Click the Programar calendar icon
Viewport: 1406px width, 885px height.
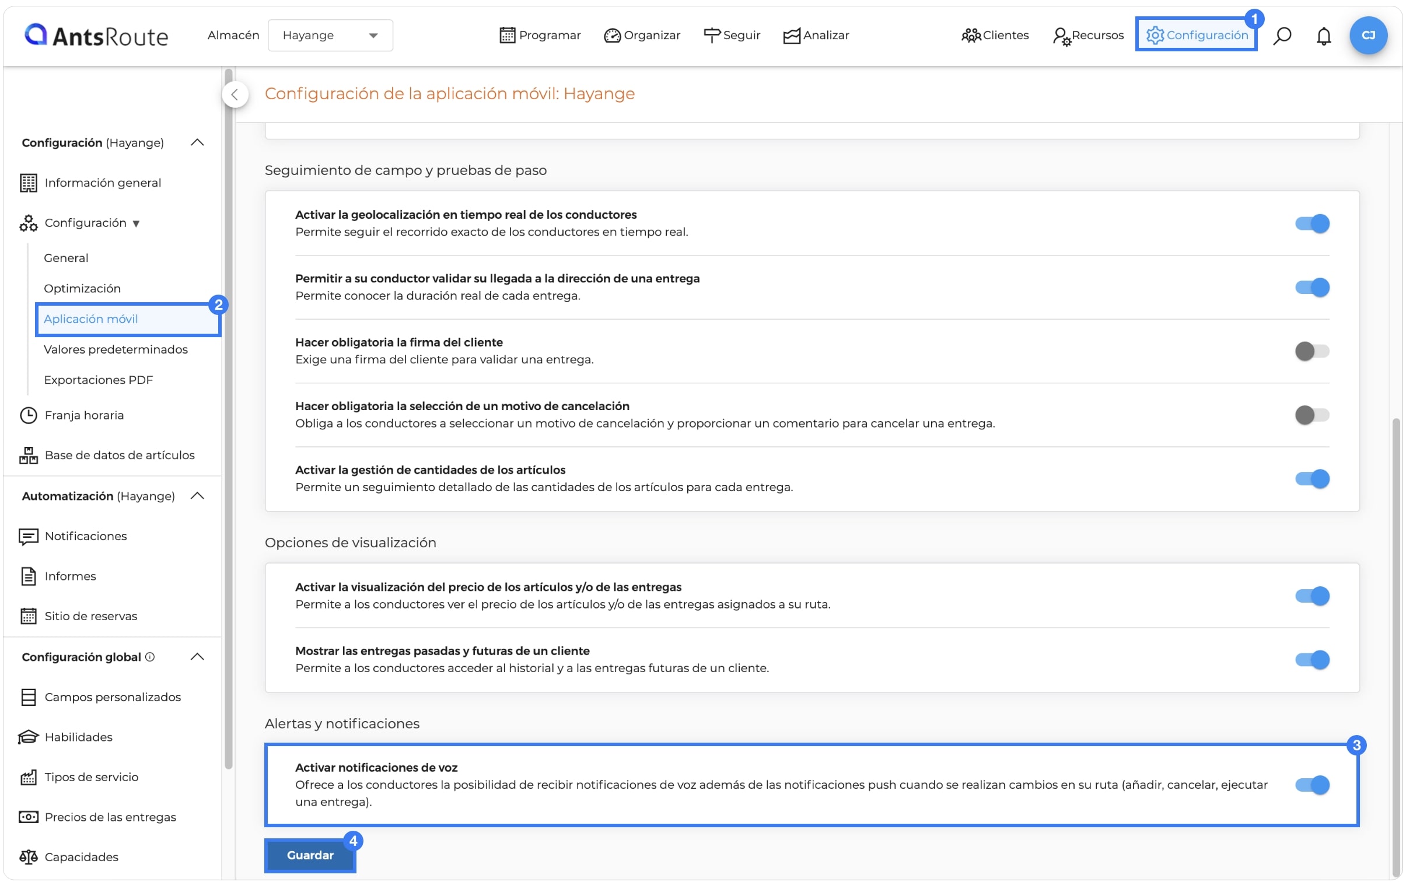point(508,36)
